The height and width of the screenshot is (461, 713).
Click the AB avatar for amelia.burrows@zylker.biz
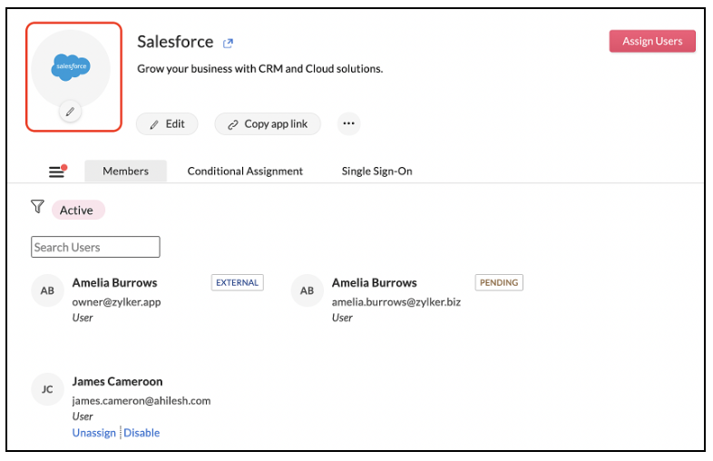point(307,291)
